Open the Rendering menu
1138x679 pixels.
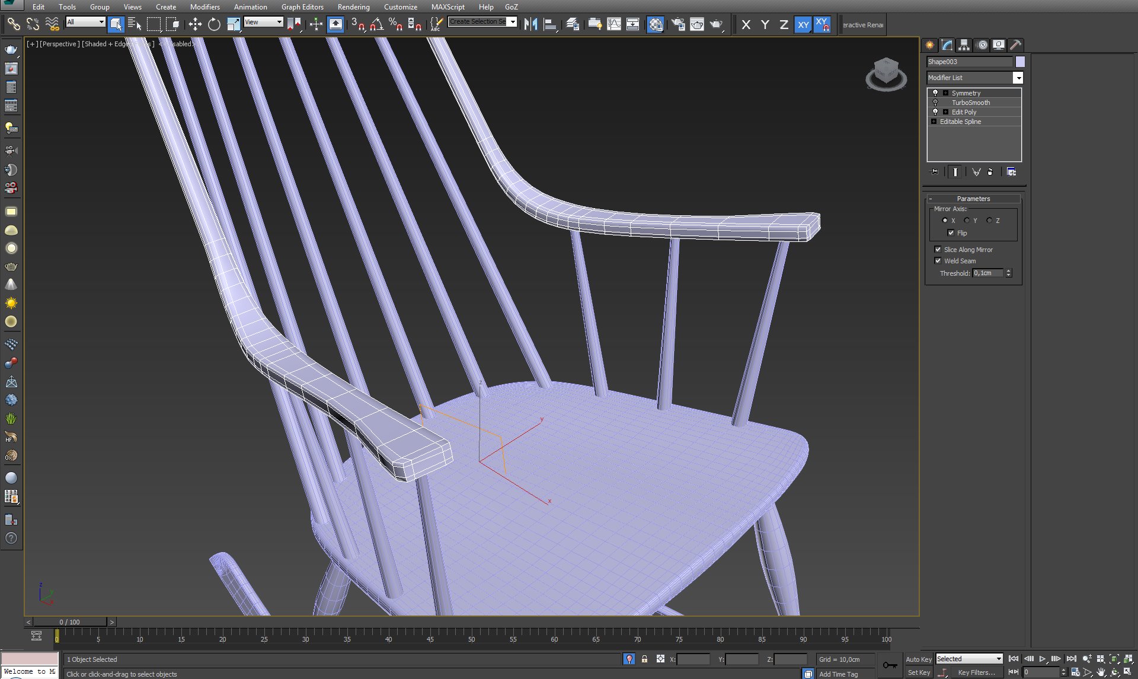coord(353,7)
